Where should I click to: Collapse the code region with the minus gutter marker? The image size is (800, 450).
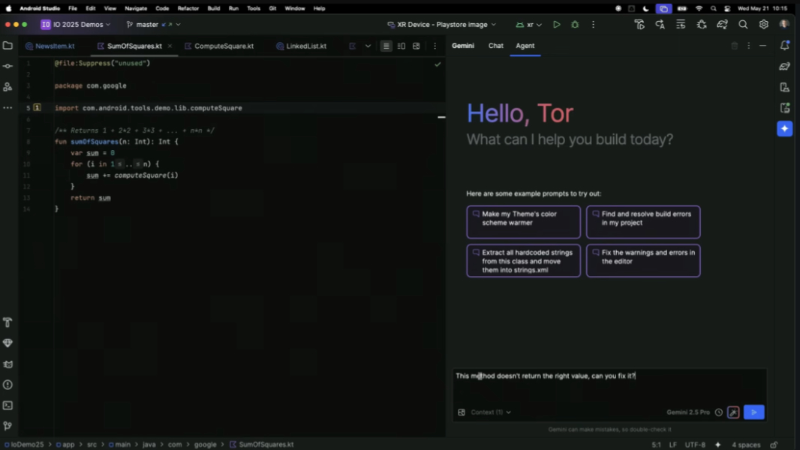click(441, 117)
